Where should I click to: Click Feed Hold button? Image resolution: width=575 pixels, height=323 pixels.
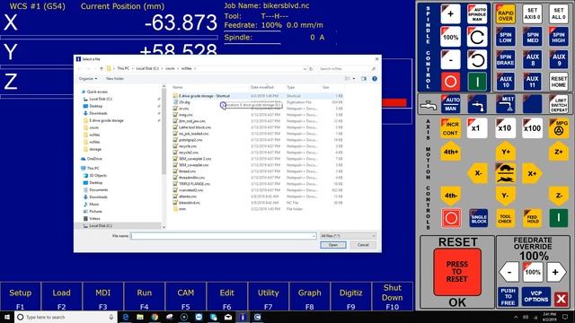[x=533, y=218]
